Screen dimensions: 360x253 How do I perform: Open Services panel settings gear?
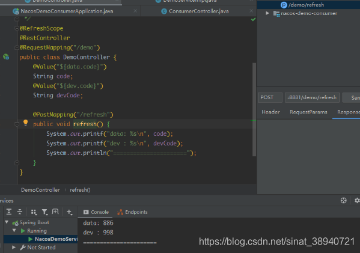(357, 201)
